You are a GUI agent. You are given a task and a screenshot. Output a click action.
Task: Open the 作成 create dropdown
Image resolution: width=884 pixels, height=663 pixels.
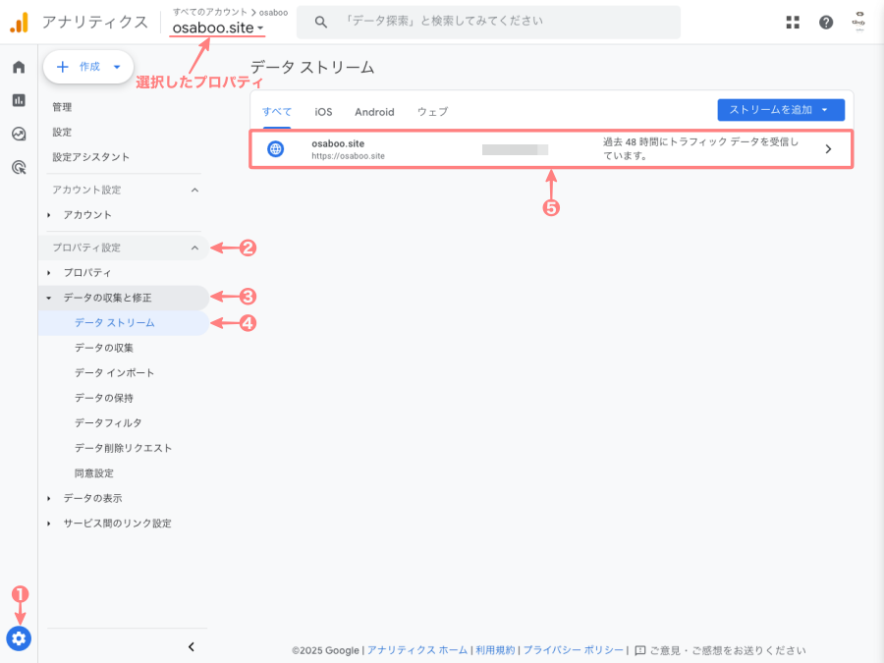click(x=88, y=67)
